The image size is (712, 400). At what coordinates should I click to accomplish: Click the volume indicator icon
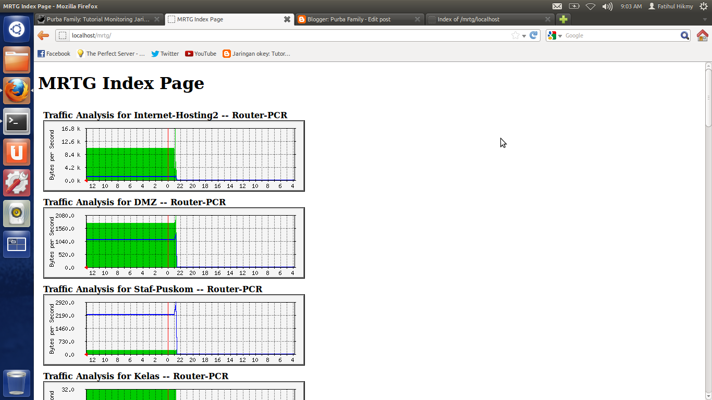click(x=606, y=6)
